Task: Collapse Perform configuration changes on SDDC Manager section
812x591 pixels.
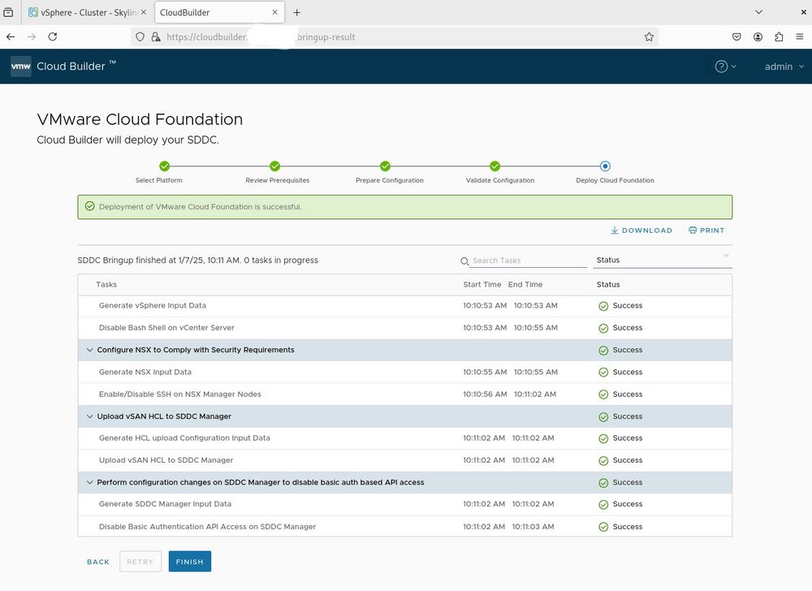Action: (x=89, y=482)
